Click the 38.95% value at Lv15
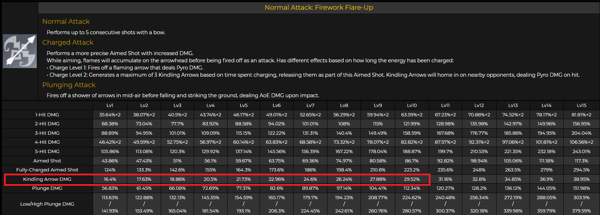This screenshot has height=215, width=600. pyautogui.click(x=581, y=179)
